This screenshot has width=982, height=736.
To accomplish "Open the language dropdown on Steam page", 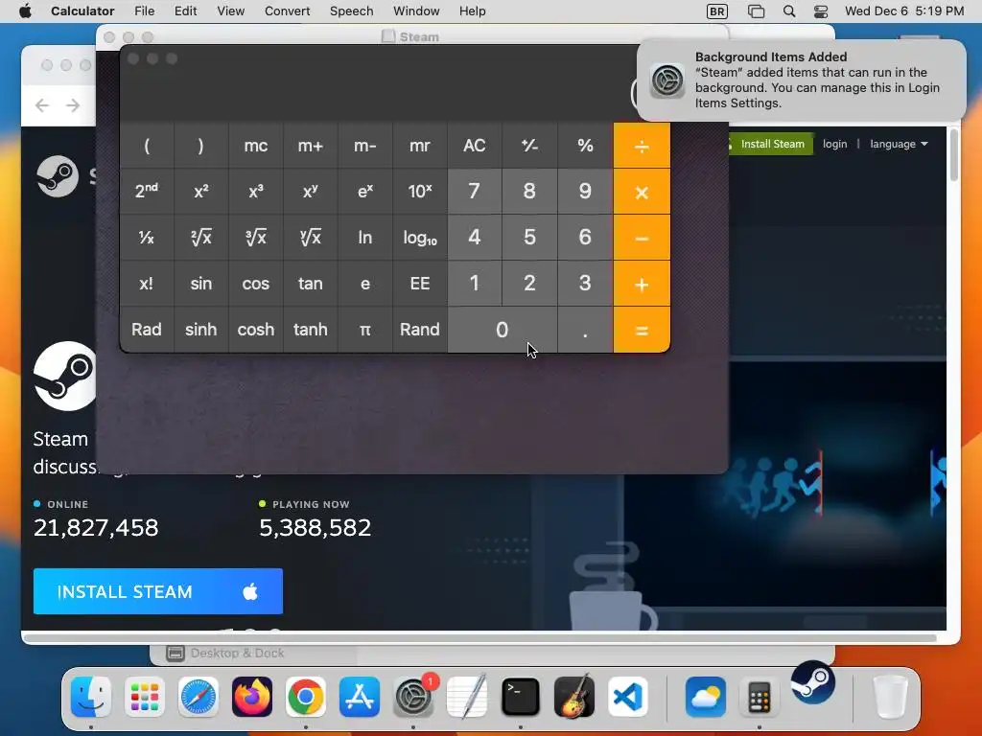I will click(x=899, y=144).
